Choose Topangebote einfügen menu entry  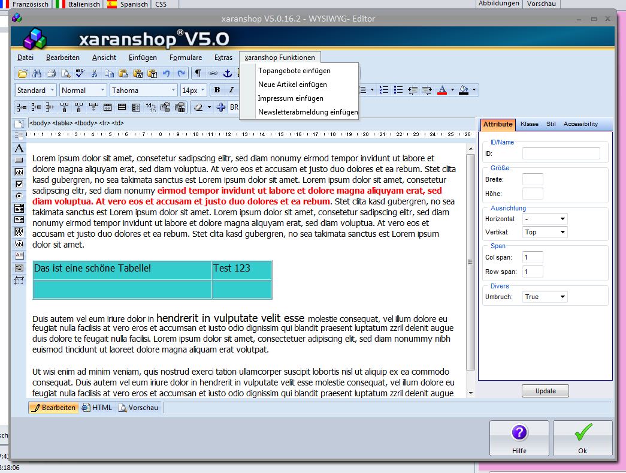point(294,71)
